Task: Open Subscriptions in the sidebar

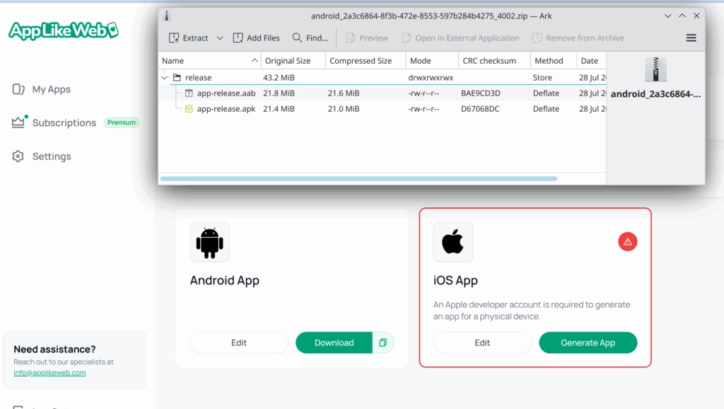Action: [64, 122]
